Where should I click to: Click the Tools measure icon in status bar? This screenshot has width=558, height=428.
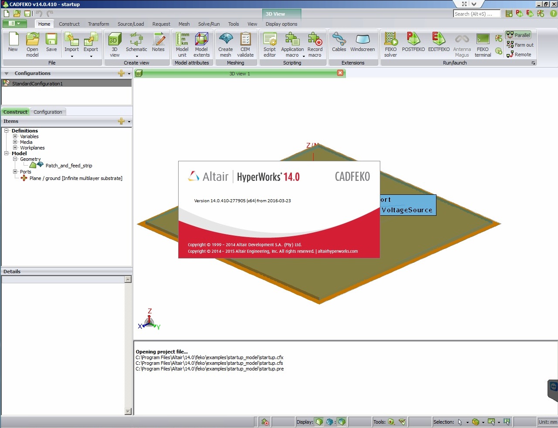click(x=391, y=421)
